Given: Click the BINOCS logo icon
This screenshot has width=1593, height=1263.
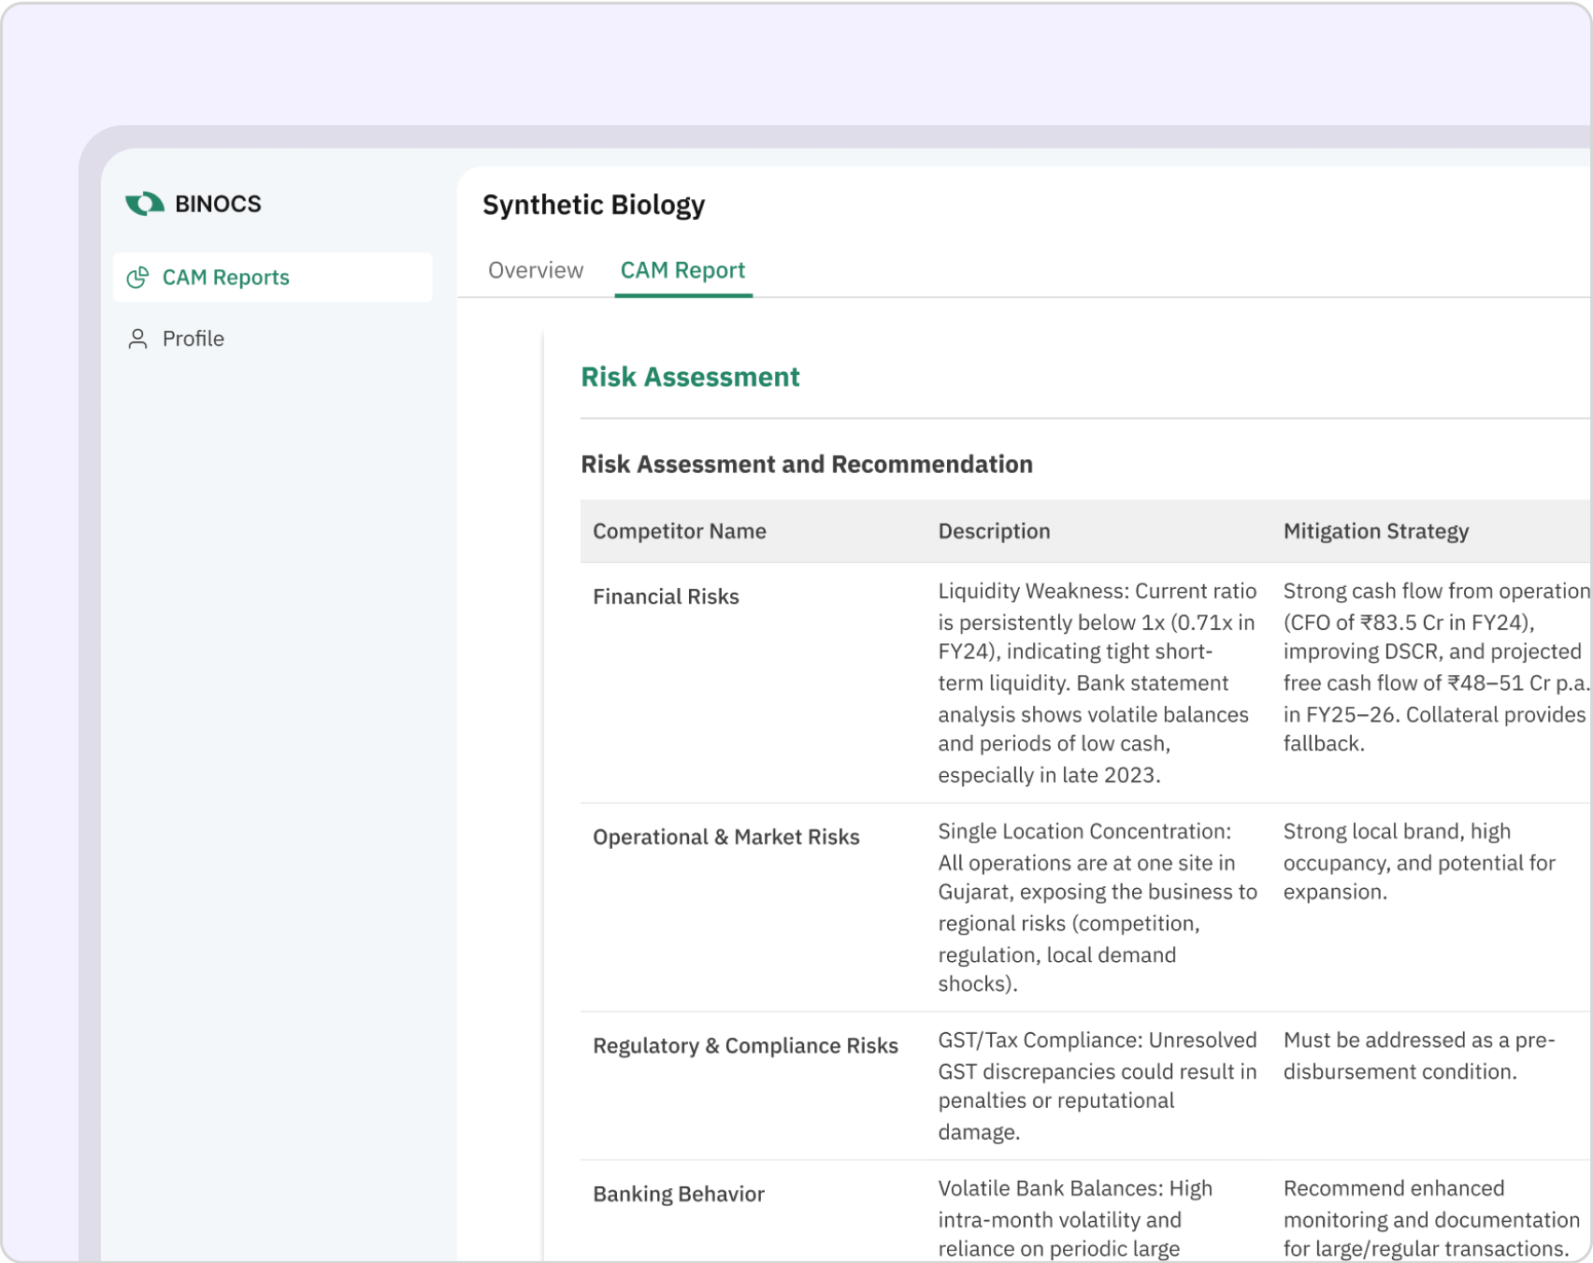Looking at the screenshot, I should (x=145, y=204).
